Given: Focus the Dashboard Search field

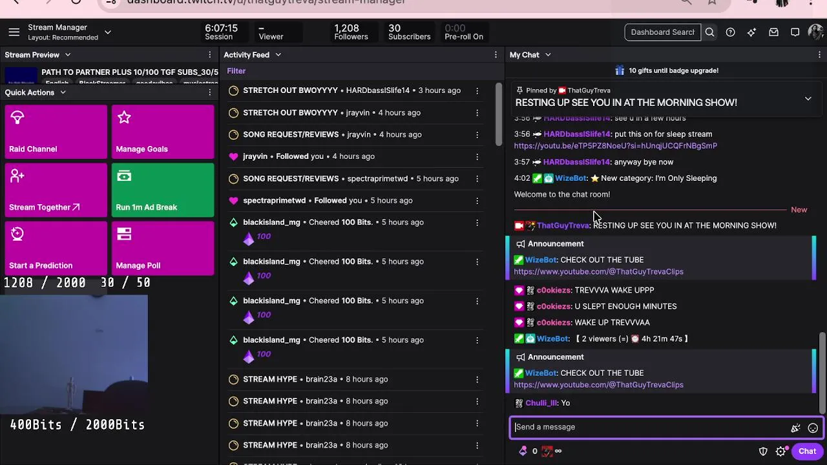Looking at the screenshot, I should pyautogui.click(x=662, y=32).
